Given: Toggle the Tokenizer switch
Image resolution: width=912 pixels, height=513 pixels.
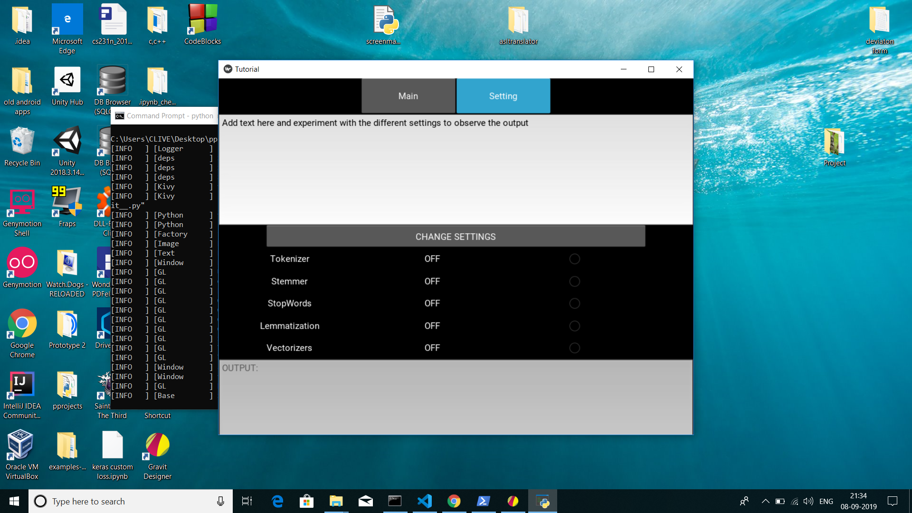Looking at the screenshot, I should pyautogui.click(x=574, y=259).
